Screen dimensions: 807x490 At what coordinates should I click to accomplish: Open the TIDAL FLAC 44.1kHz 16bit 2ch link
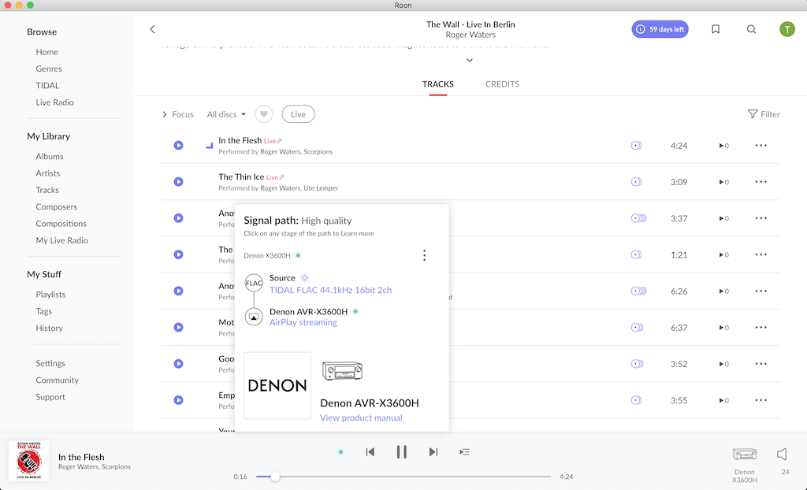(330, 290)
